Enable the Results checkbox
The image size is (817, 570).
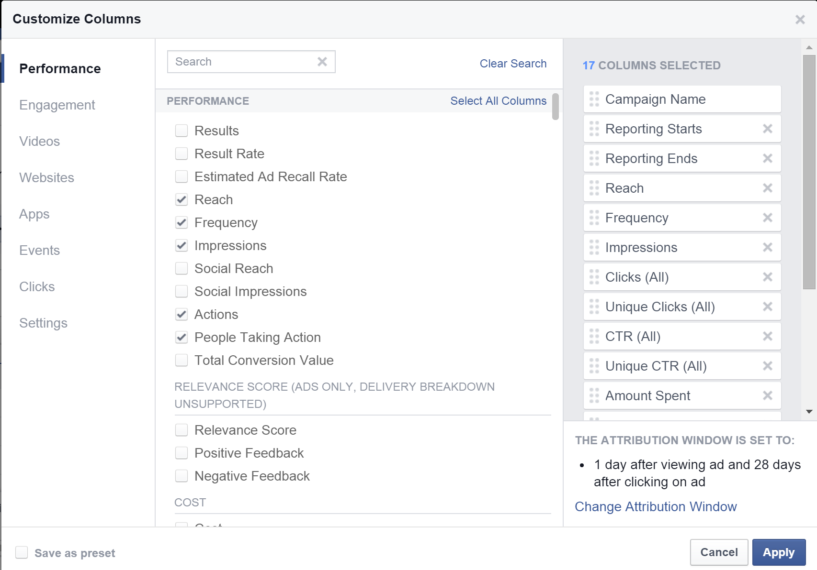click(182, 130)
